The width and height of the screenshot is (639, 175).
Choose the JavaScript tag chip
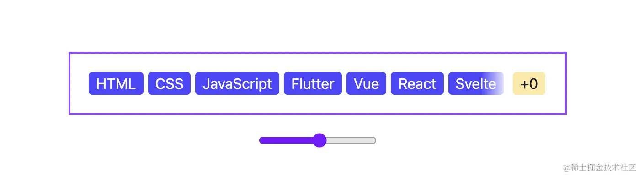(237, 83)
